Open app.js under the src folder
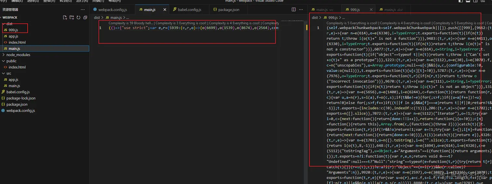The height and width of the screenshot is (184, 492). click(x=45, y=80)
